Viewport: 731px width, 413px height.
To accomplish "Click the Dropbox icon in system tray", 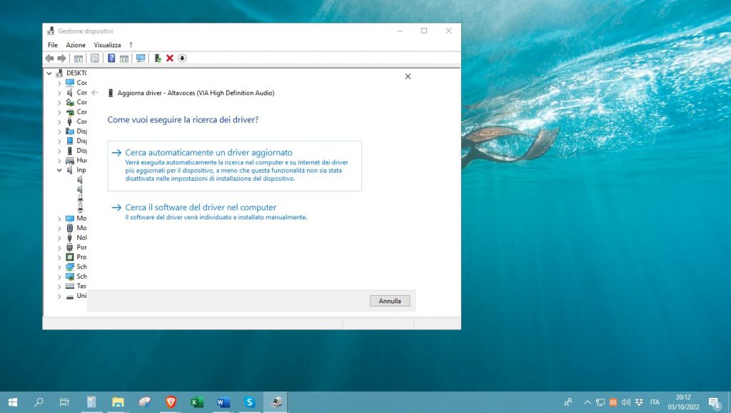I will point(638,402).
